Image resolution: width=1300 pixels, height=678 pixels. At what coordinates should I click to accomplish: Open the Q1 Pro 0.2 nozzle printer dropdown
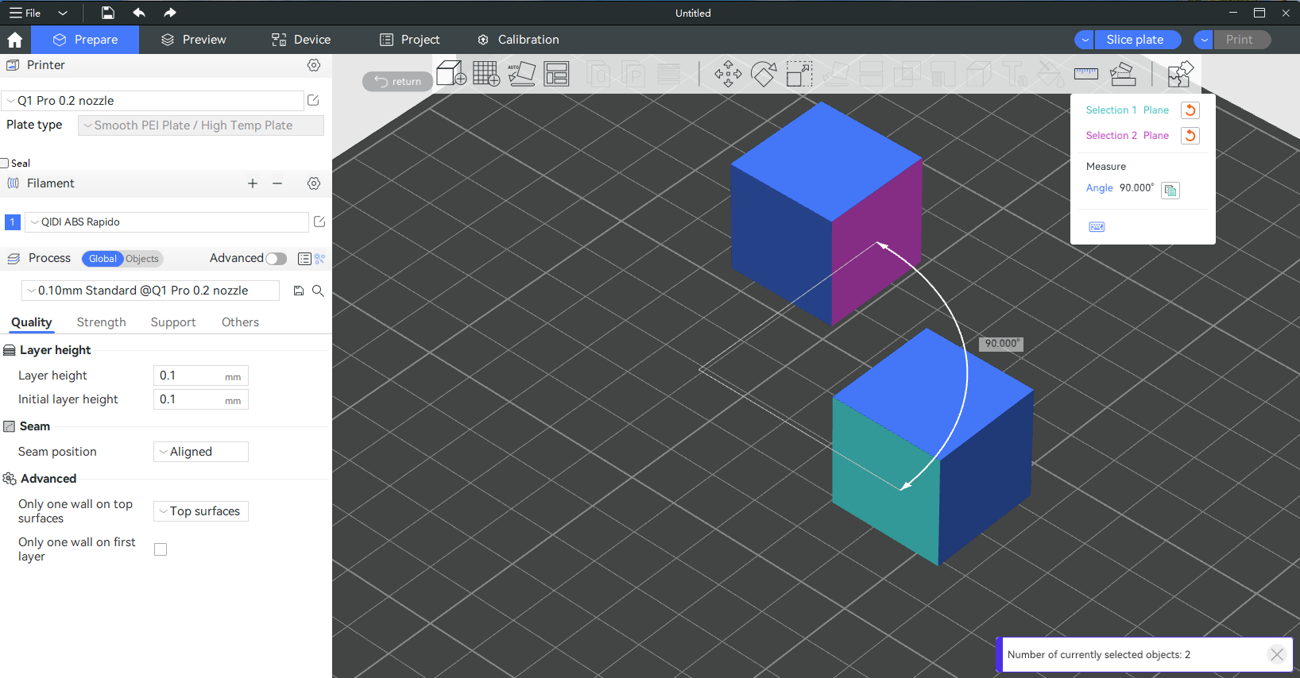tap(153, 101)
